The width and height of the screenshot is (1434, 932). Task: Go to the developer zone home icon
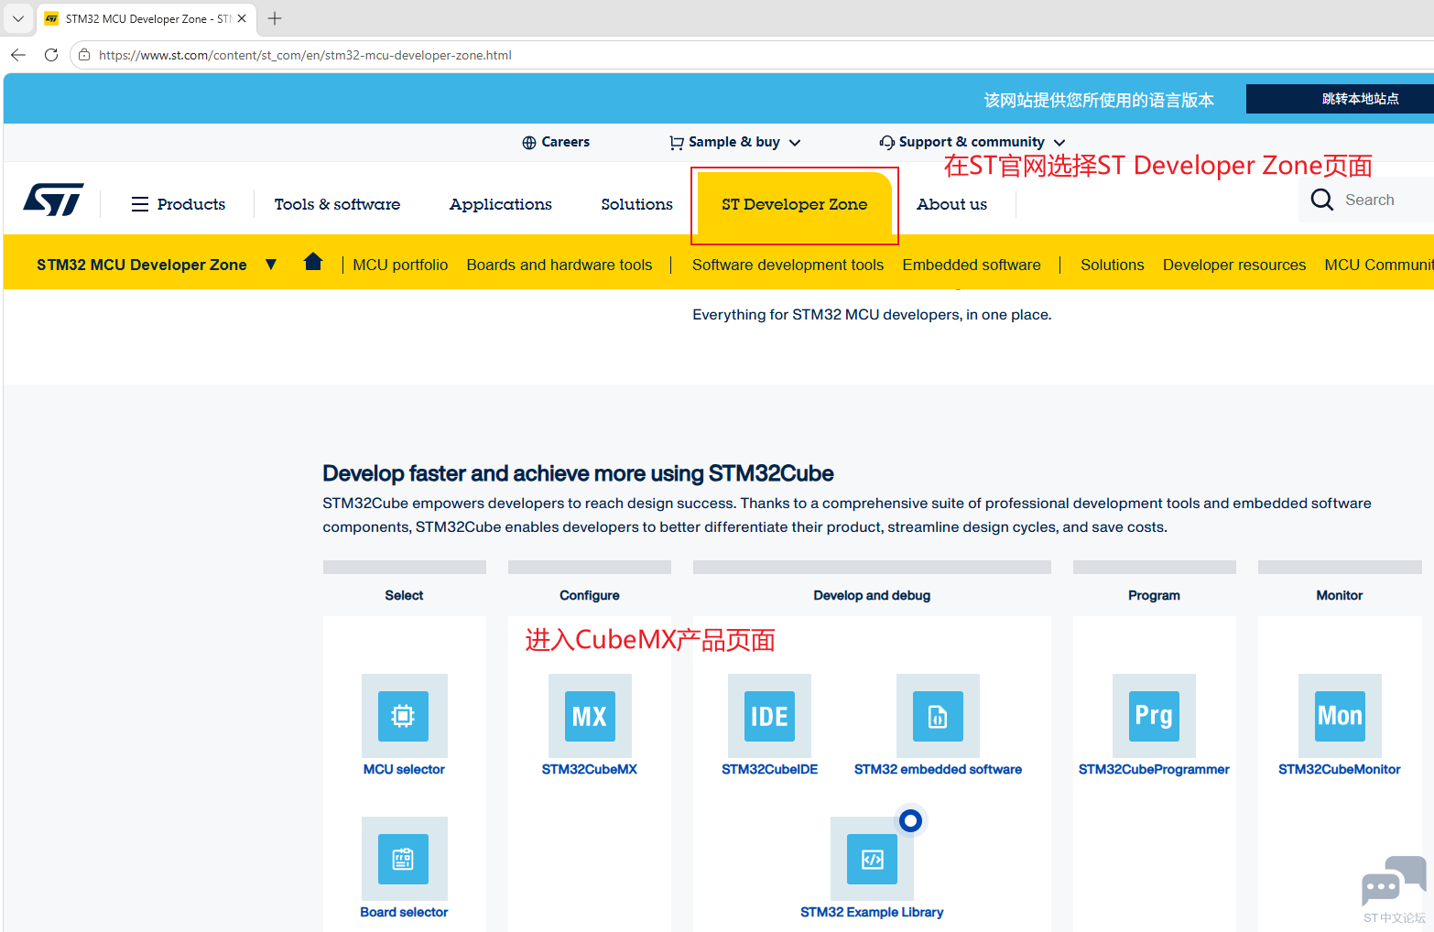[313, 262]
